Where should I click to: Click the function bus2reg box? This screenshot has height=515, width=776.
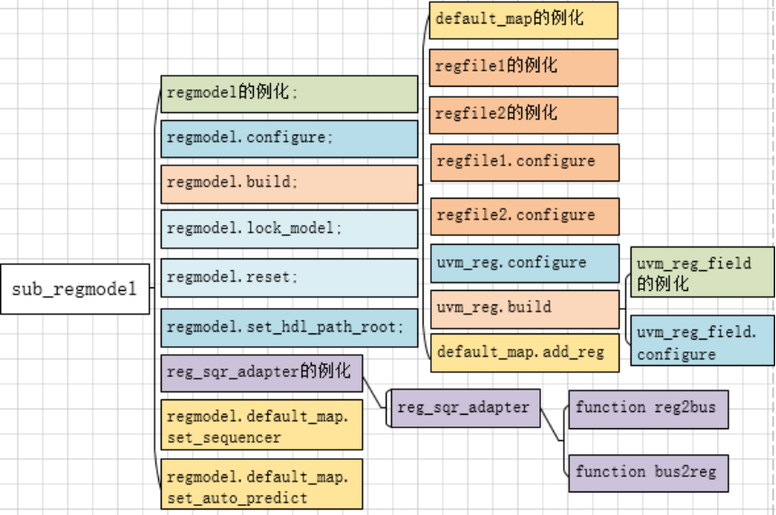[649, 473]
